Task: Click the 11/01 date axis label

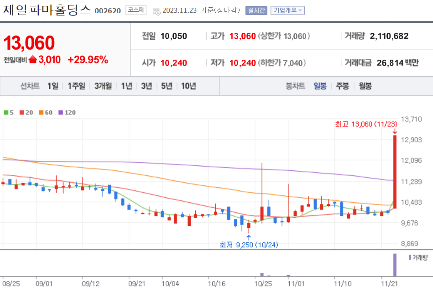Action: 296,284
